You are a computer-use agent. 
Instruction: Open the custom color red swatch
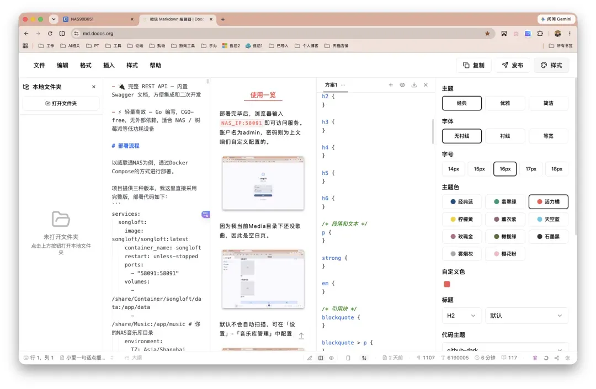pyautogui.click(x=447, y=284)
